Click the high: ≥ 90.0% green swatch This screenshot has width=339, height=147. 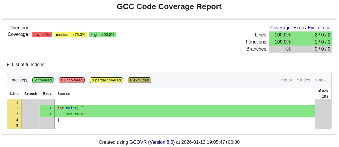point(103,34)
